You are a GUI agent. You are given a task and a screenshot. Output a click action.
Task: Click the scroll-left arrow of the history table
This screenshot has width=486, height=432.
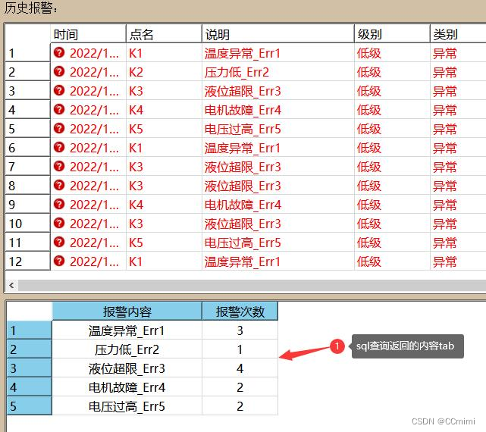[x=12, y=285]
